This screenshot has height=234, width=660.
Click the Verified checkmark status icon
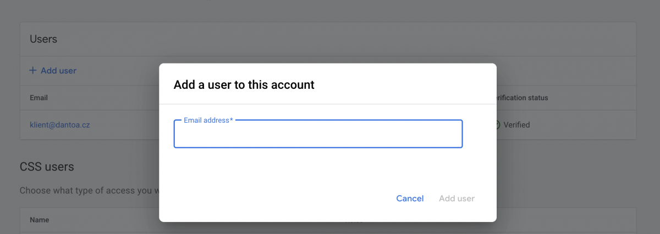(496, 125)
